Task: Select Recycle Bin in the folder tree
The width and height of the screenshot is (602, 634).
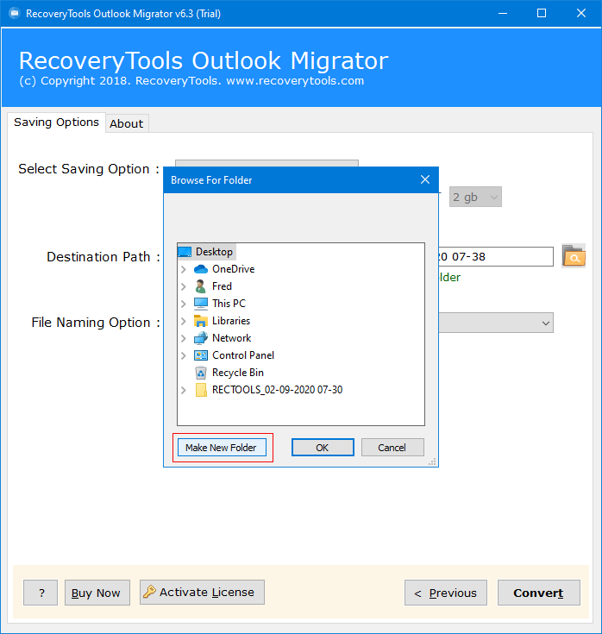Action: [x=238, y=373]
